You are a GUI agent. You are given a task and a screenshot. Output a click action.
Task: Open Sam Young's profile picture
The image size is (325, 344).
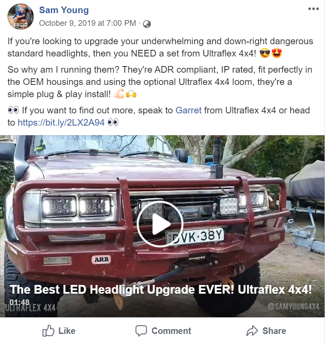coord(21,17)
